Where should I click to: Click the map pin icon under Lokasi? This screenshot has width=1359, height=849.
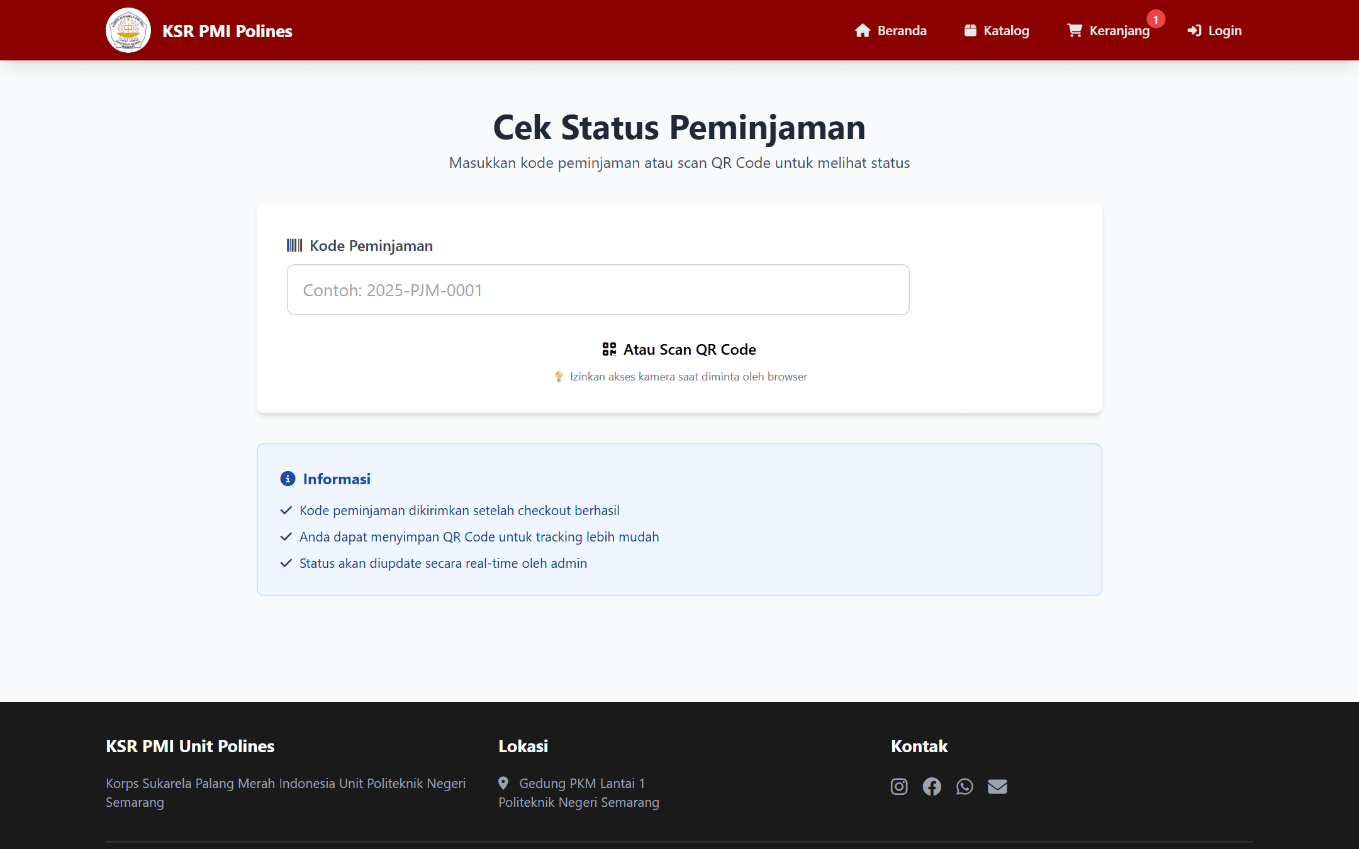(503, 783)
